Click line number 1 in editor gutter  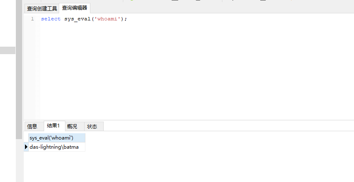click(32, 19)
